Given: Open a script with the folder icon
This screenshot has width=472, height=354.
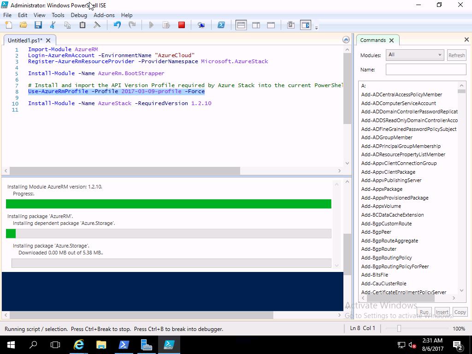Looking at the screenshot, I should tap(23, 25).
